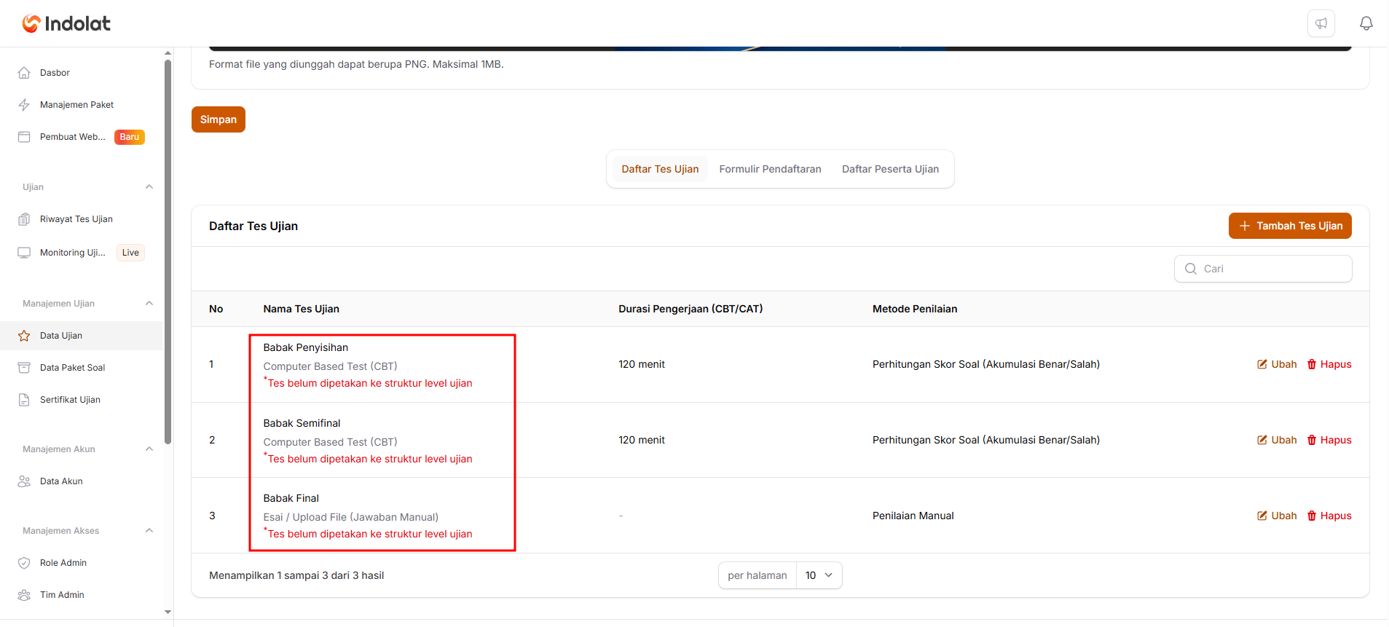Open the announcement megaphone icon

point(1321,23)
